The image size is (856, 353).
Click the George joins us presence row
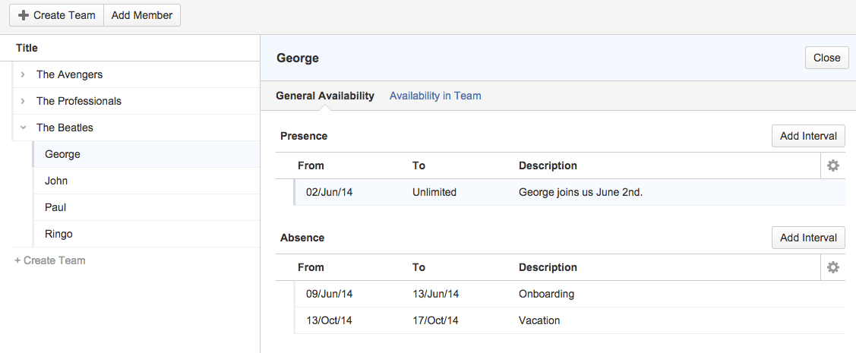click(x=580, y=192)
